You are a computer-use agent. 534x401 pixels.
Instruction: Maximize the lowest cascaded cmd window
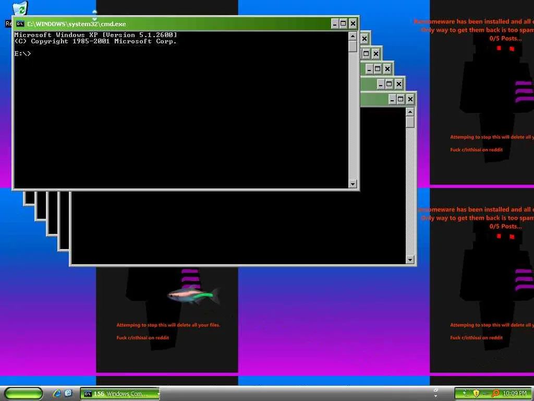click(x=400, y=99)
